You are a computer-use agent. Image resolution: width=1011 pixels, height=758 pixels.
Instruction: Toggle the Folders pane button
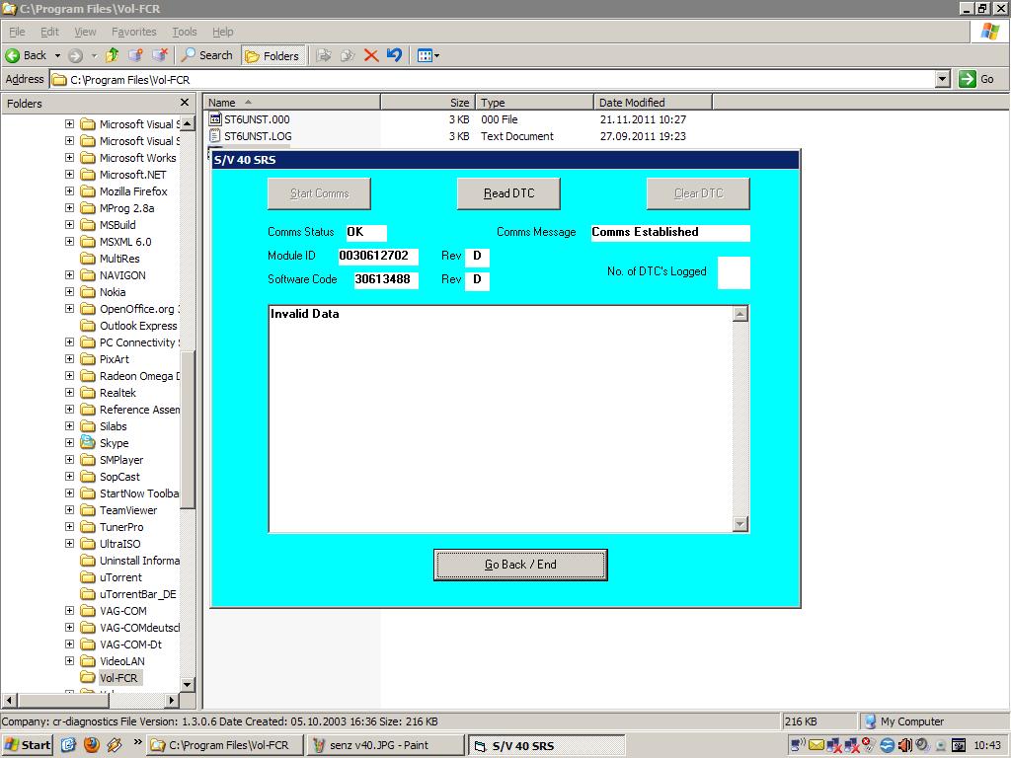[272, 56]
